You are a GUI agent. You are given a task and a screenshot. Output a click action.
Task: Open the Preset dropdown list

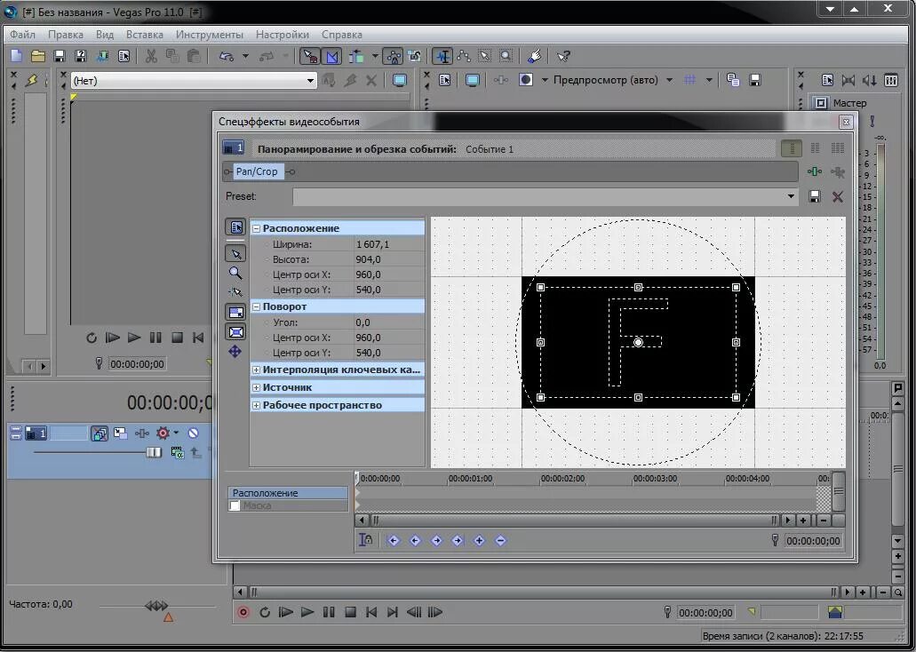pyautogui.click(x=791, y=196)
